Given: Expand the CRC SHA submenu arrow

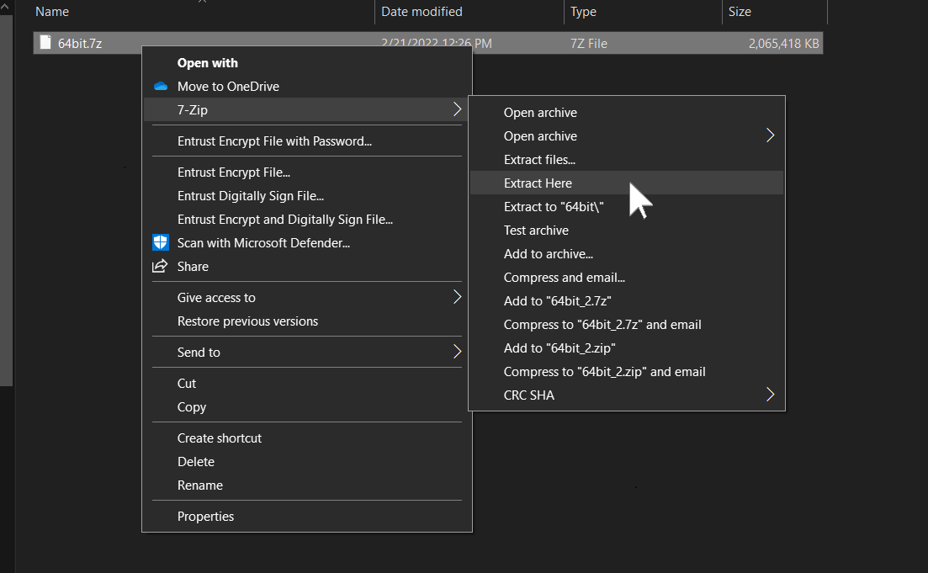Looking at the screenshot, I should coord(770,395).
